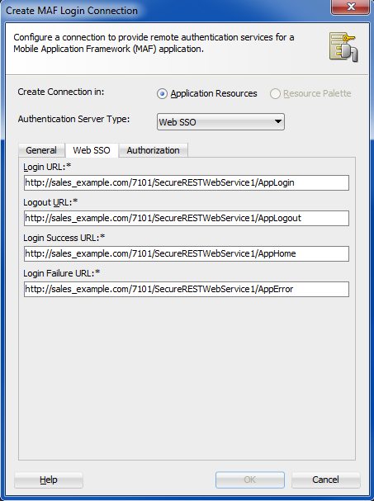Click the Login Failure URL label
This screenshot has width=374, height=501.
click(62, 273)
